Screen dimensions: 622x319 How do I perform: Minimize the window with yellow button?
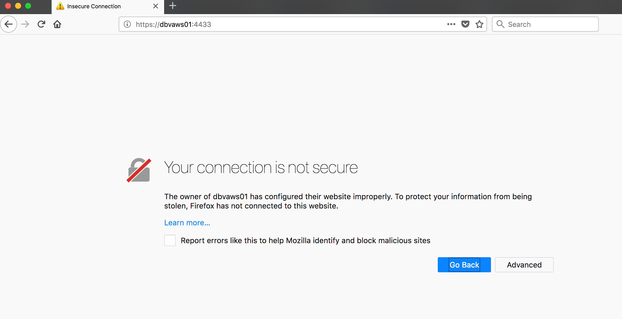(x=18, y=6)
